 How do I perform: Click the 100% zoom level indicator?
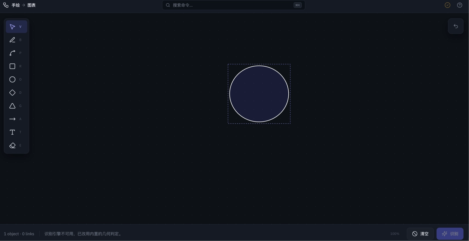click(395, 234)
